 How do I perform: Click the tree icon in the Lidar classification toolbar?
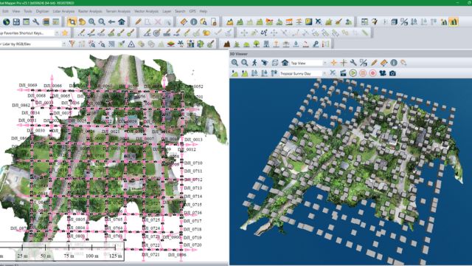256,44
